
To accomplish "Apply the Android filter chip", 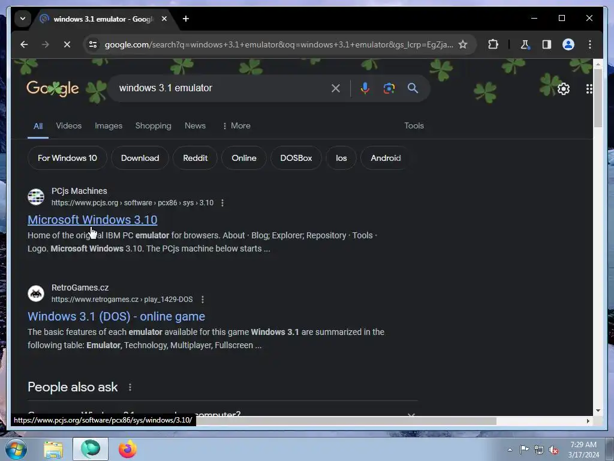I will pyautogui.click(x=386, y=158).
